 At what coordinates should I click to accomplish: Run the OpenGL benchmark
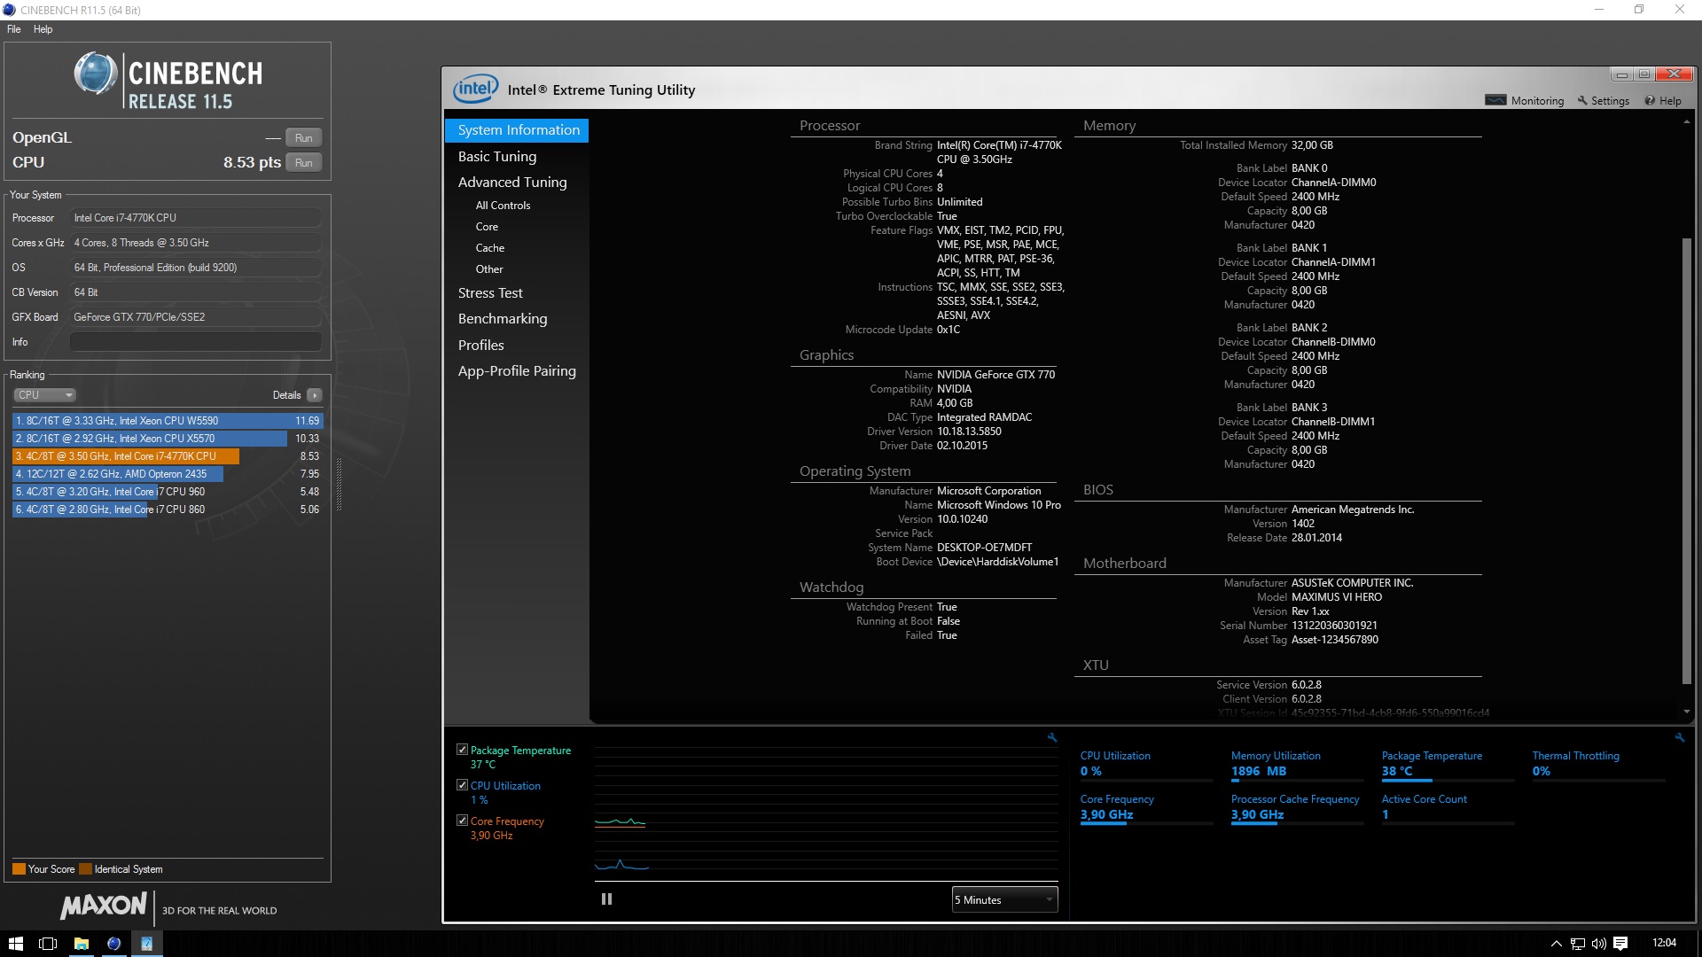click(x=304, y=138)
